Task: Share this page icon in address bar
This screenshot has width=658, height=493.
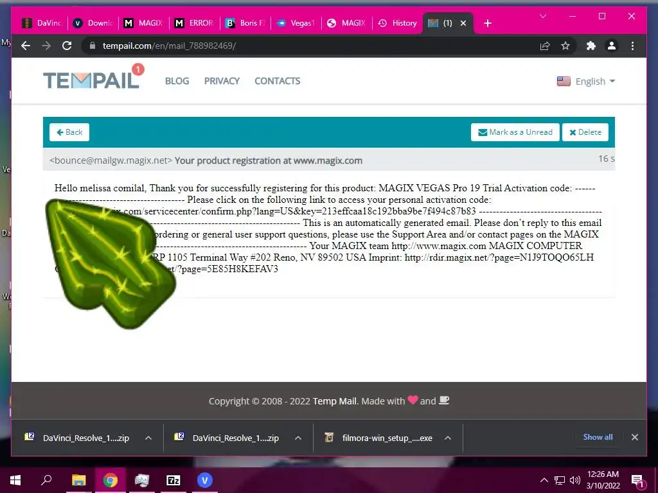Action: [545, 46]
